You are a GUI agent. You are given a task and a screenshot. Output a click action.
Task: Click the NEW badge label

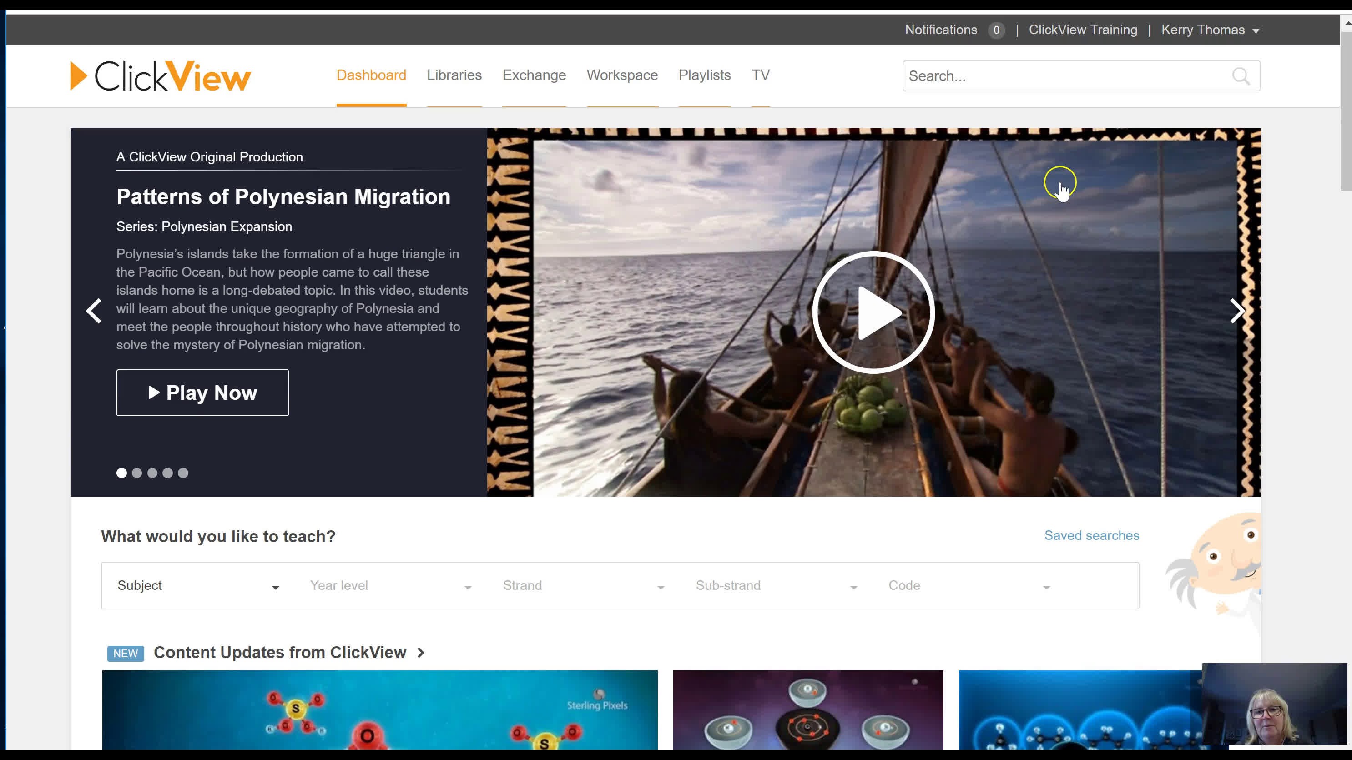point(126,654)
